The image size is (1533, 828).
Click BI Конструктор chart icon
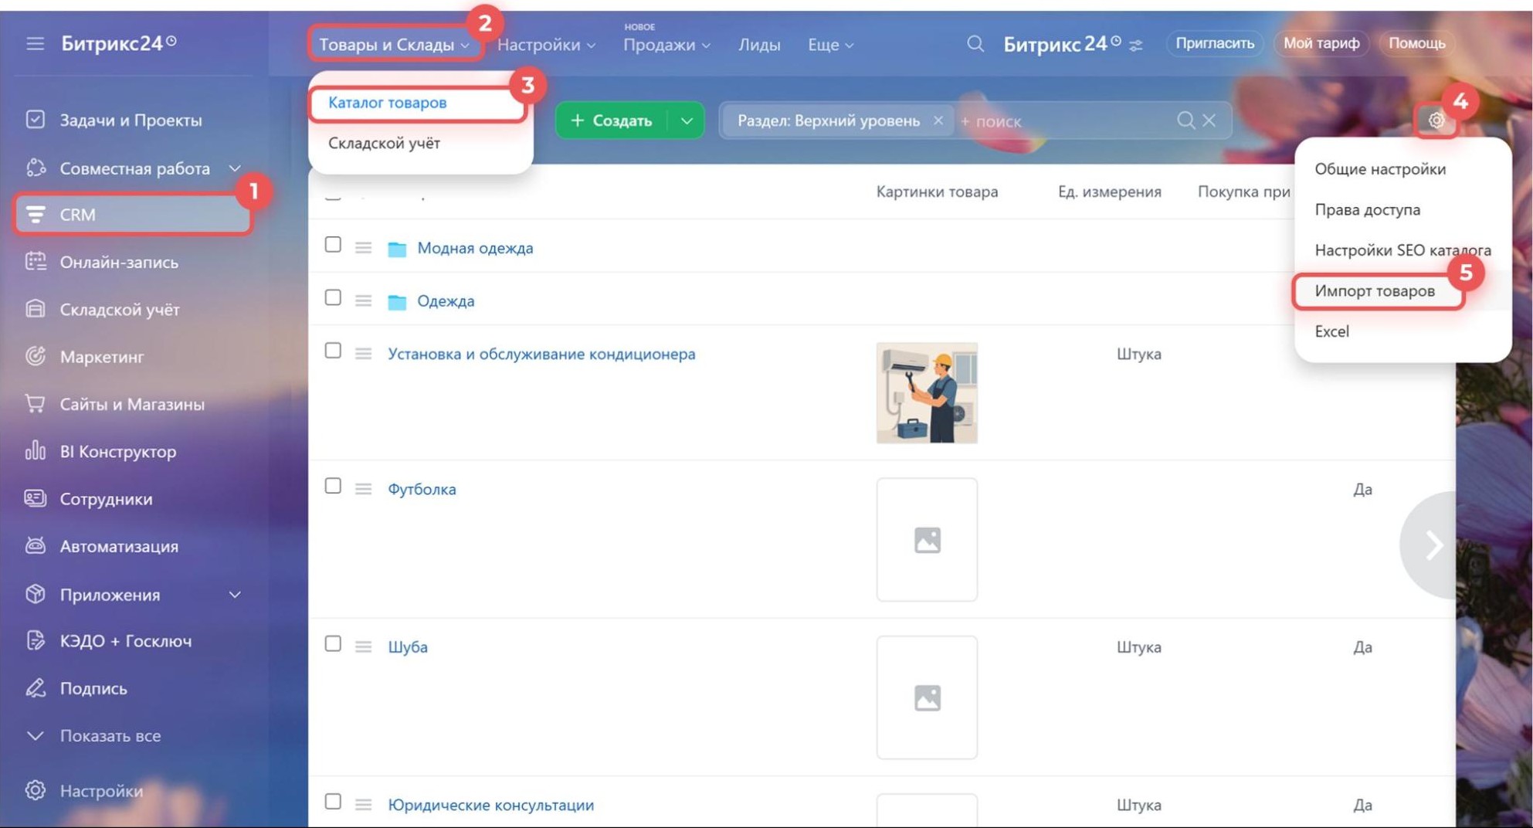(36, 451)
